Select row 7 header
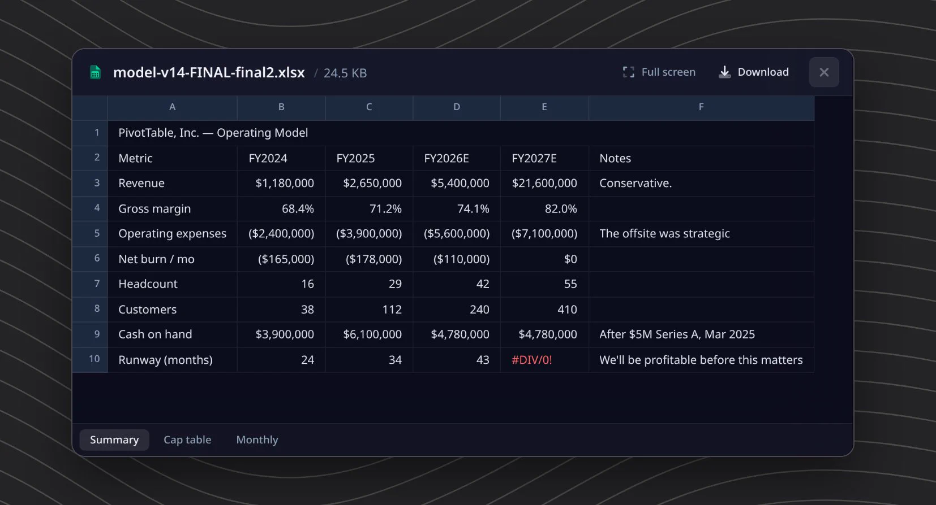Image resolution: width=936 pixels, height=505 pixels. pos(90,284)
